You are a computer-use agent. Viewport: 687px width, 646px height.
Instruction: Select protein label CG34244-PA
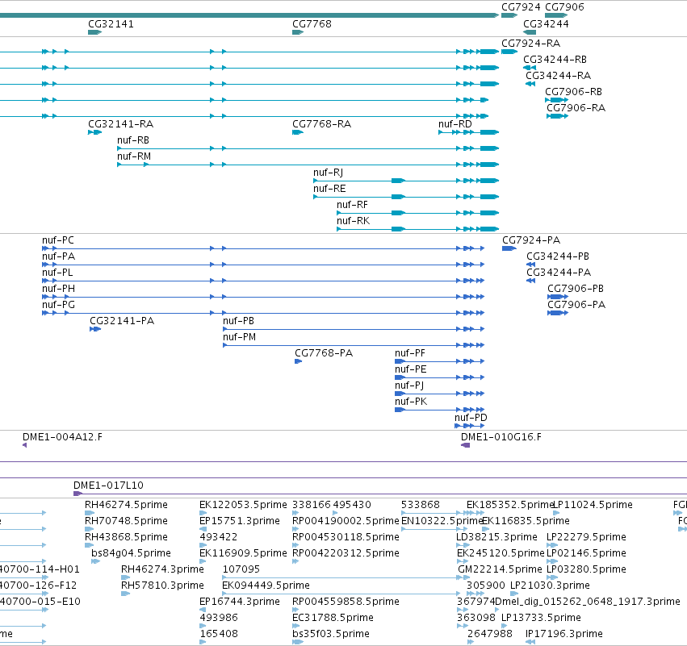[x=559, y=273]
